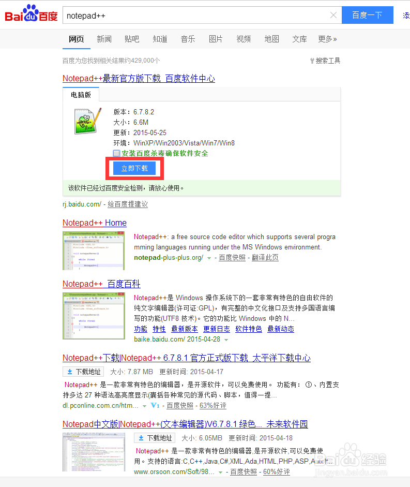The image size is (410, 487).
Task: Click the 未来软件园 result thumbnail
Action: tap(94, 452)
